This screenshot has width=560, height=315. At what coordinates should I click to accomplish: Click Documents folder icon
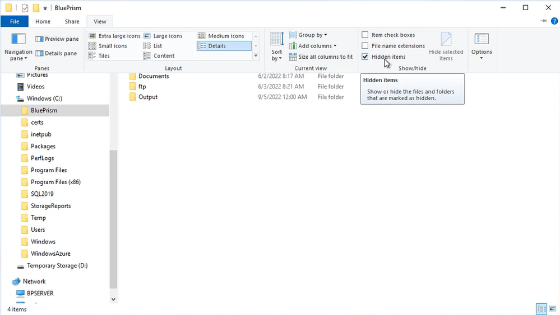click(132, 76)
